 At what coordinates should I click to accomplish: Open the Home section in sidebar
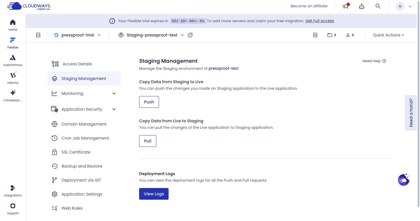click(13, 25)
